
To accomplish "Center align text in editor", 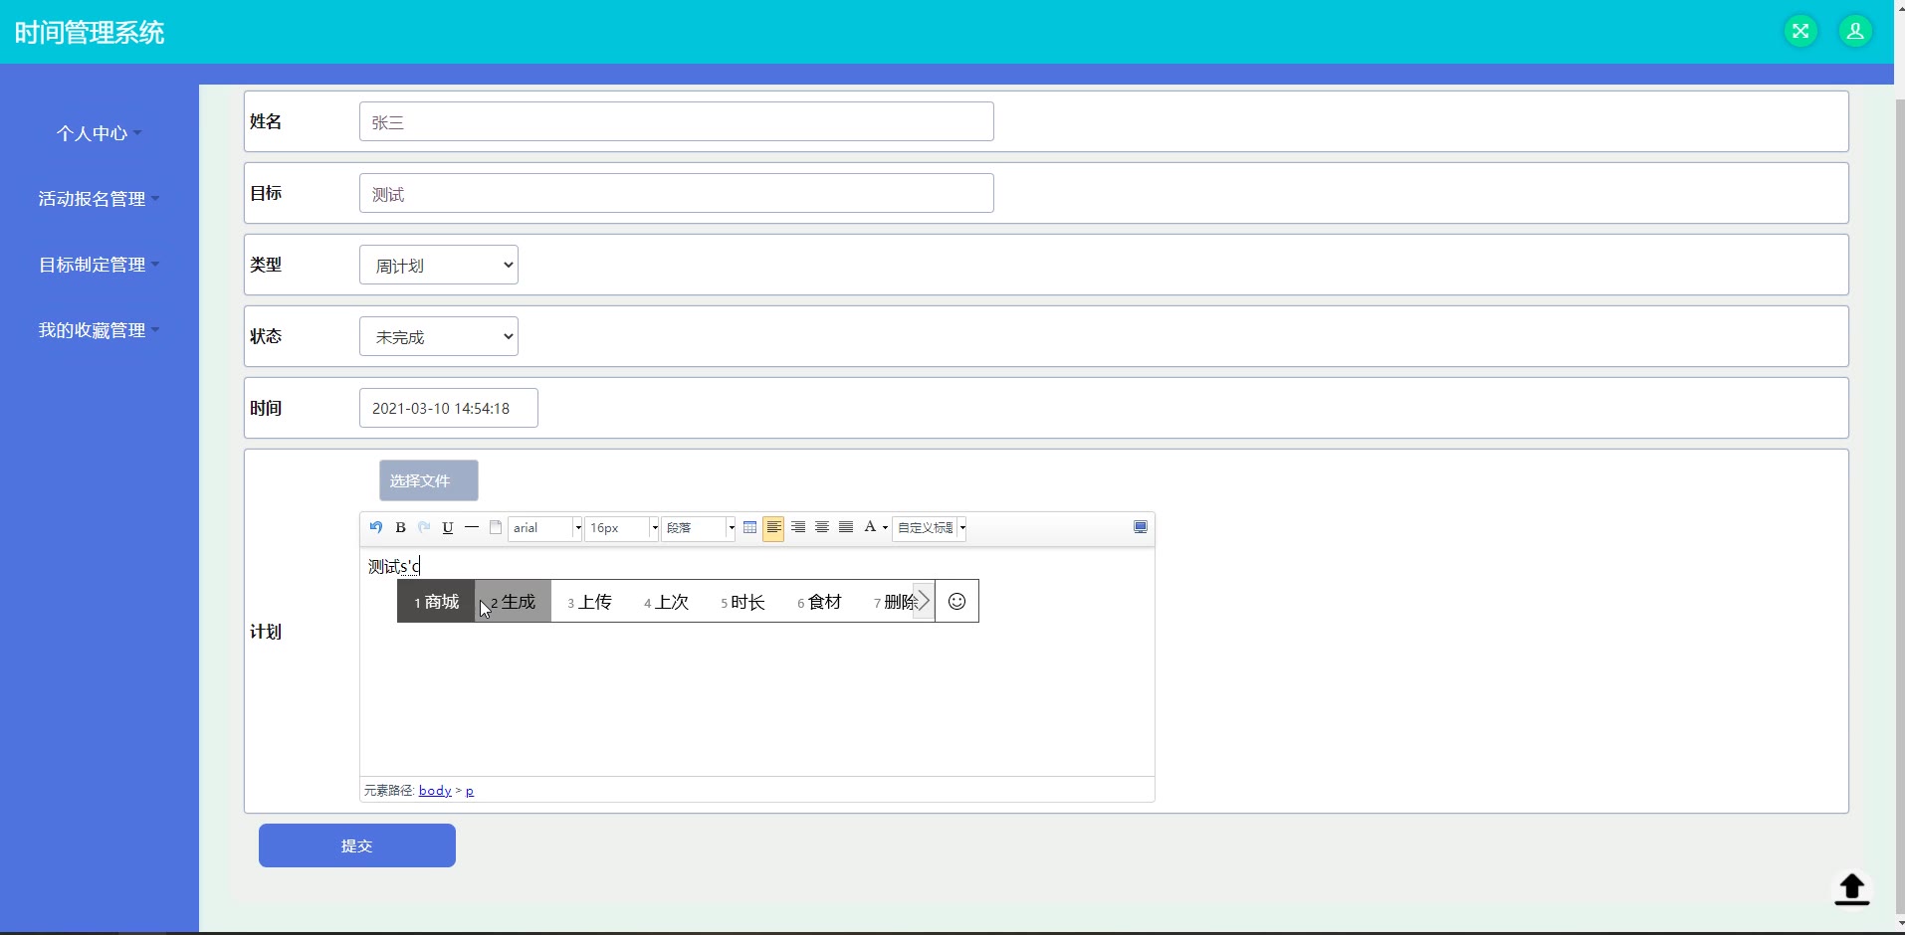I will coord(822,527).
